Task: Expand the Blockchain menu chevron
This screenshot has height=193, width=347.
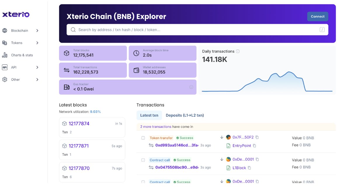Action: [37, 31]
